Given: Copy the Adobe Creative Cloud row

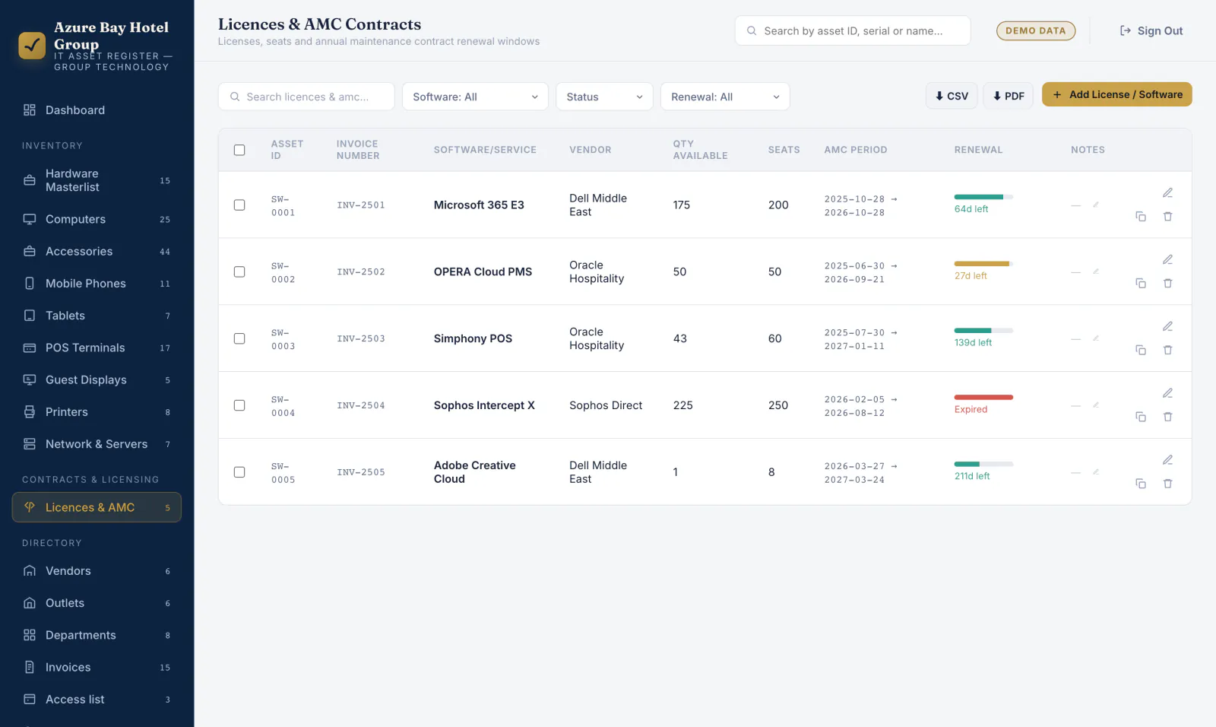Looking at the screenshot, I should click(x=1141, y=484).
